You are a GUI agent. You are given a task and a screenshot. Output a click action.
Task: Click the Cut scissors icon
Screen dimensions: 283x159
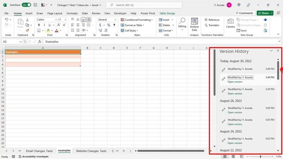[x=27, y=19]
